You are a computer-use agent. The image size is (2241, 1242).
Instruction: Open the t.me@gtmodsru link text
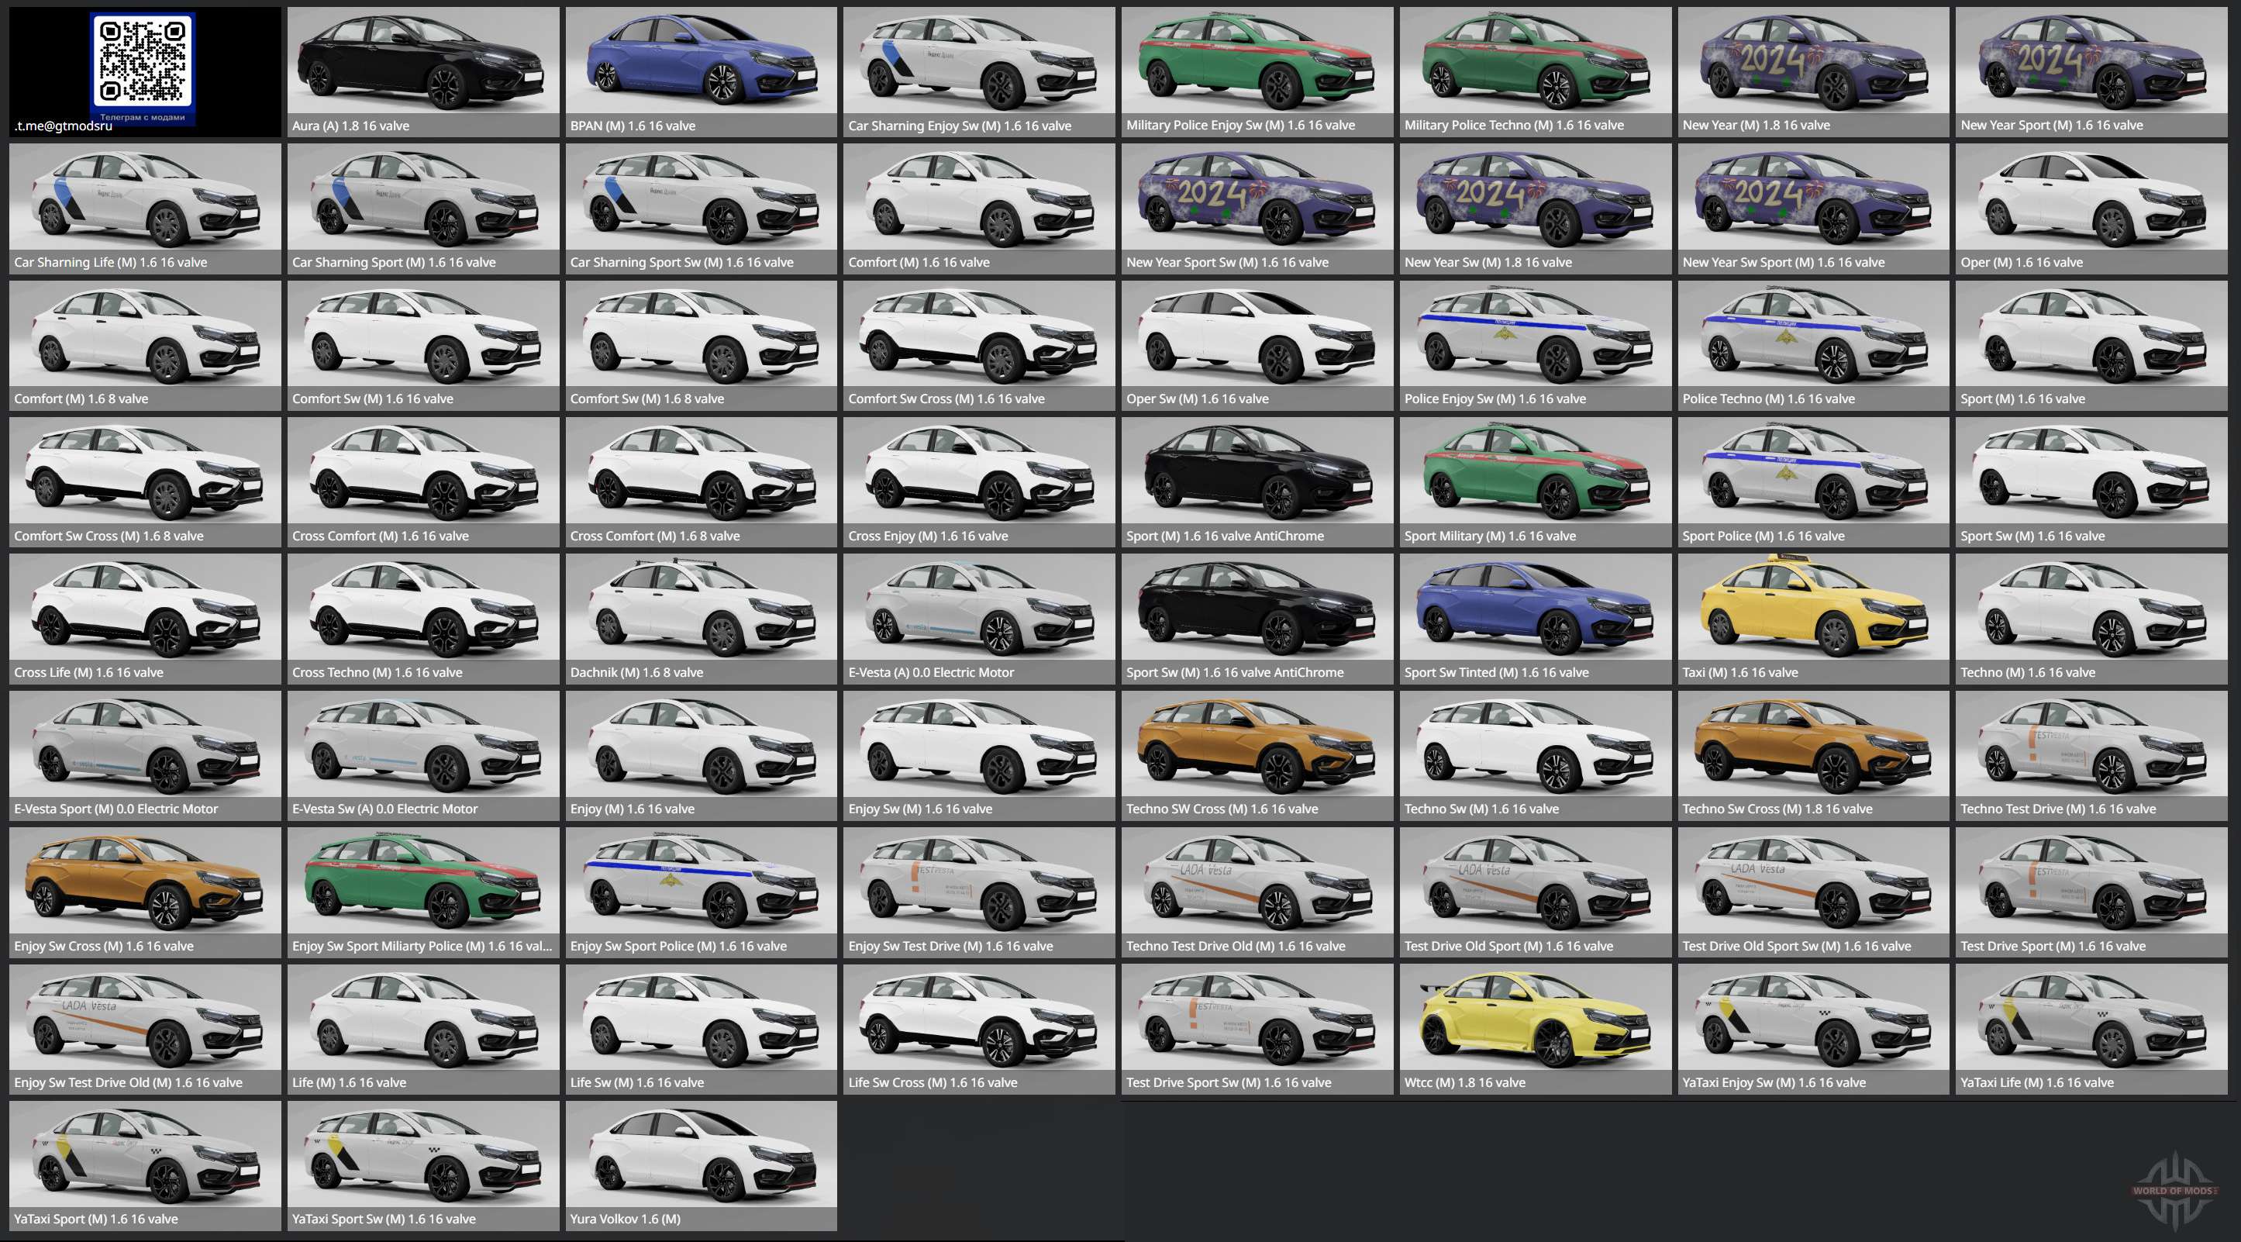(64, 126)
